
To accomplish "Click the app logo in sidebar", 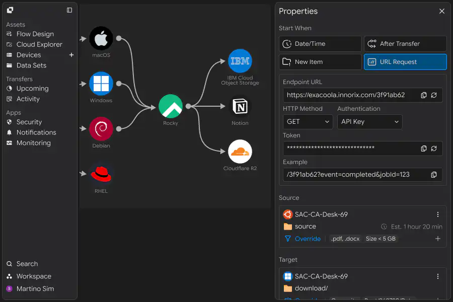I will click(x=10, y=10).
